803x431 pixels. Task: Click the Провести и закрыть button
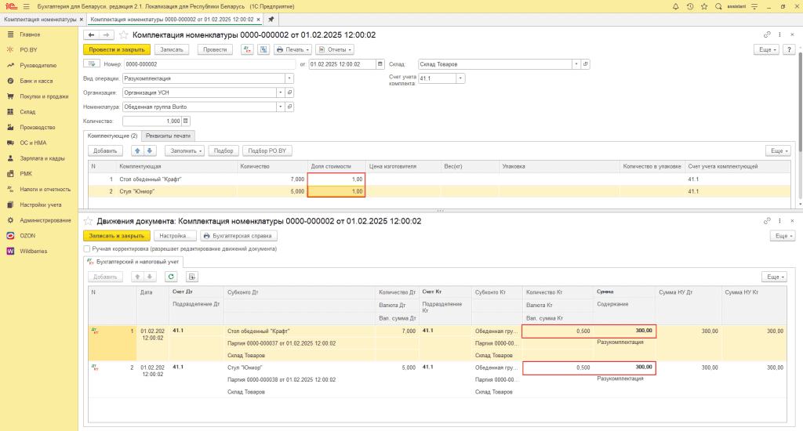click(x=116, y=49)
